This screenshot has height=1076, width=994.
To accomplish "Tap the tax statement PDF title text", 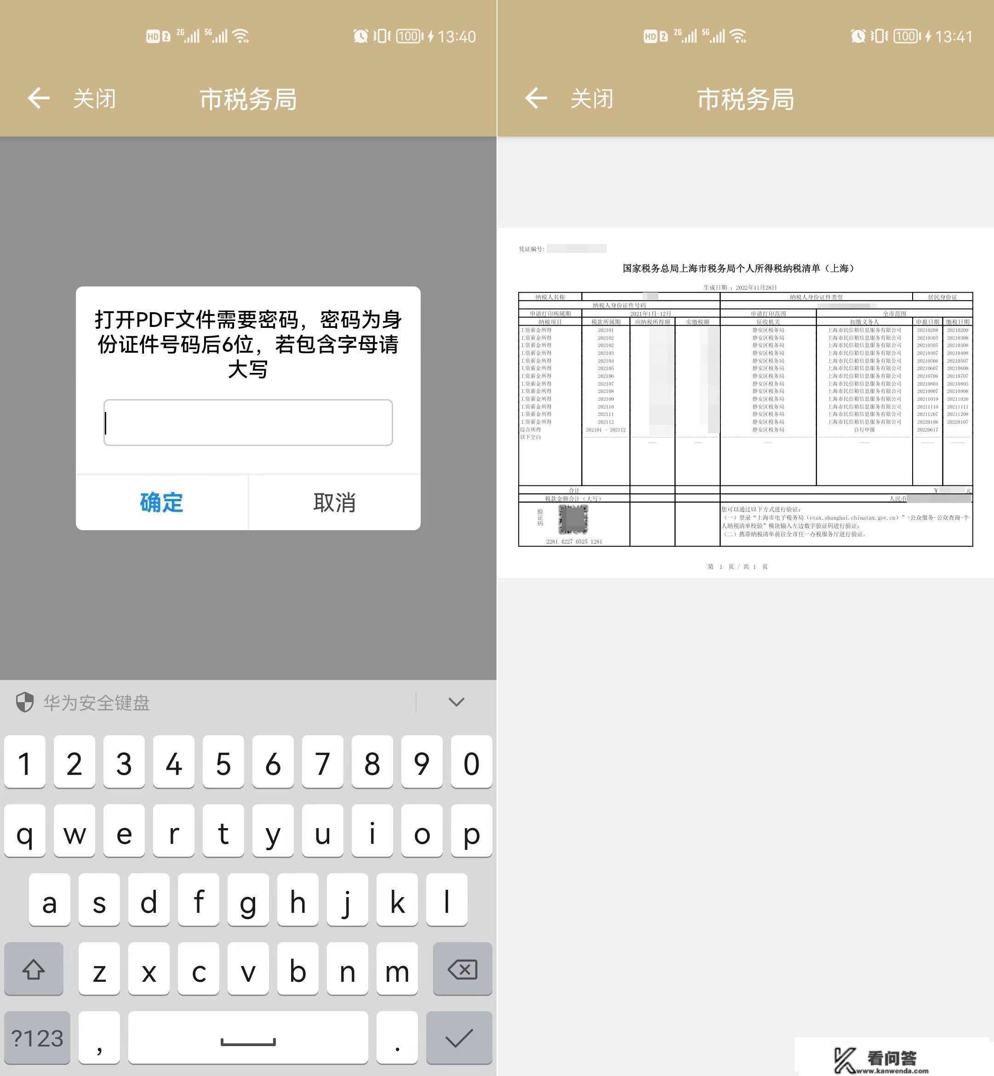I will [740, 268].
